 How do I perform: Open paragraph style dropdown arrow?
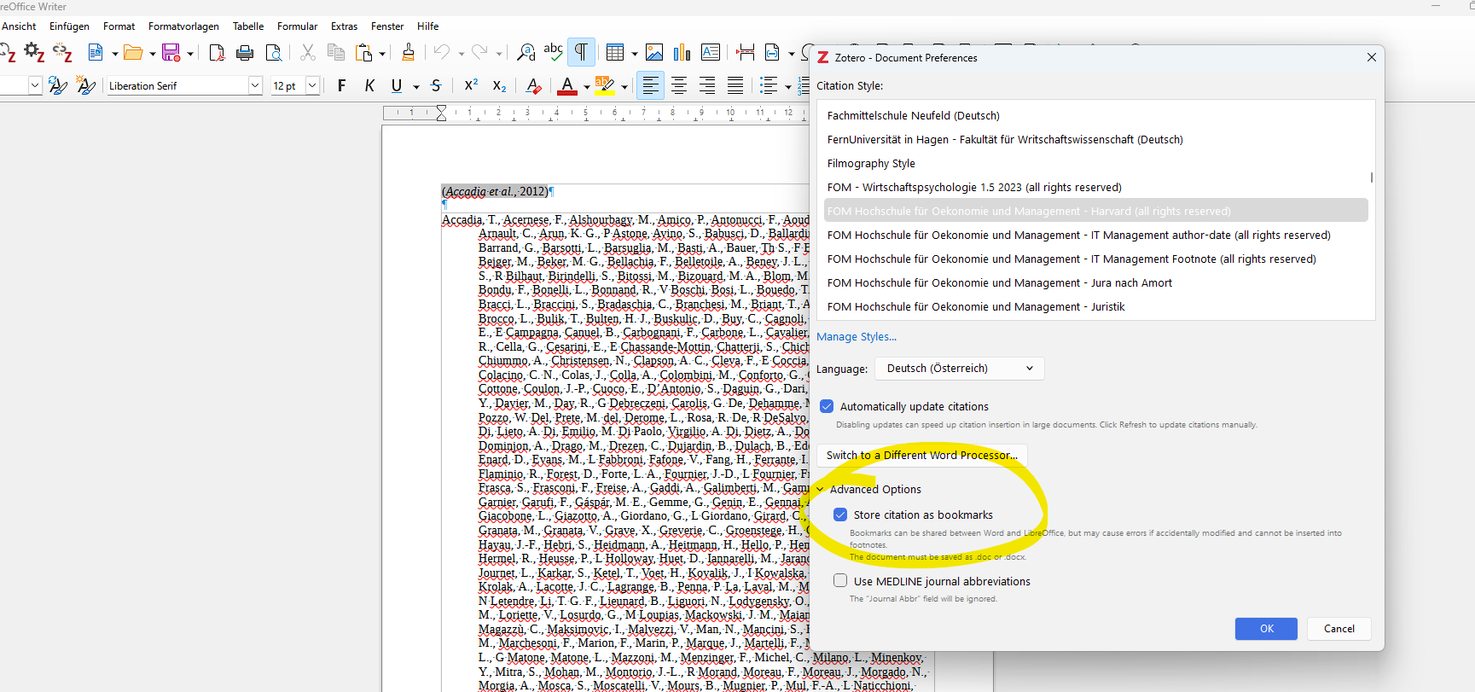pyautogui.click(x=35, y=85)
